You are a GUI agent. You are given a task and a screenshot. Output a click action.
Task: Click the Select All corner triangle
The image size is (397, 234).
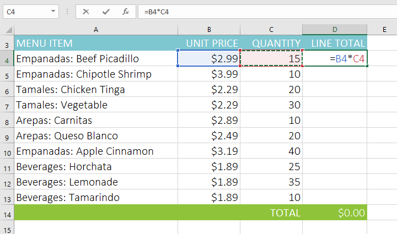pos(8,29)
